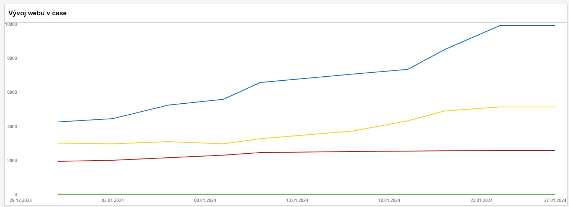
Task: Click the 4000 y-axis label
Action: tap(12, 127)
